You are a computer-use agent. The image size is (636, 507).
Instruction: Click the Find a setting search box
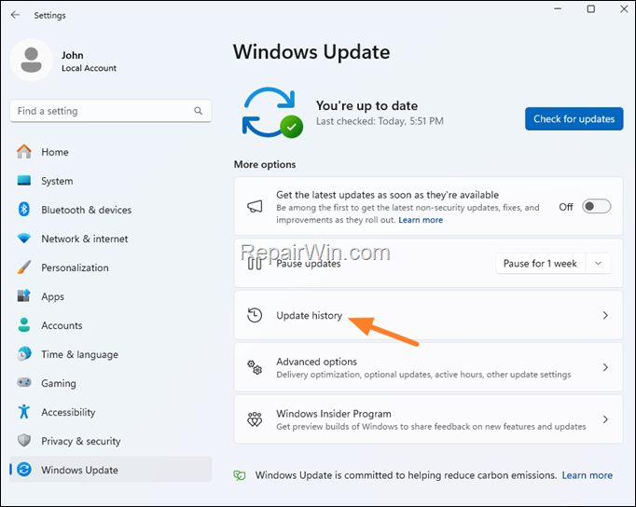(111, 111)
